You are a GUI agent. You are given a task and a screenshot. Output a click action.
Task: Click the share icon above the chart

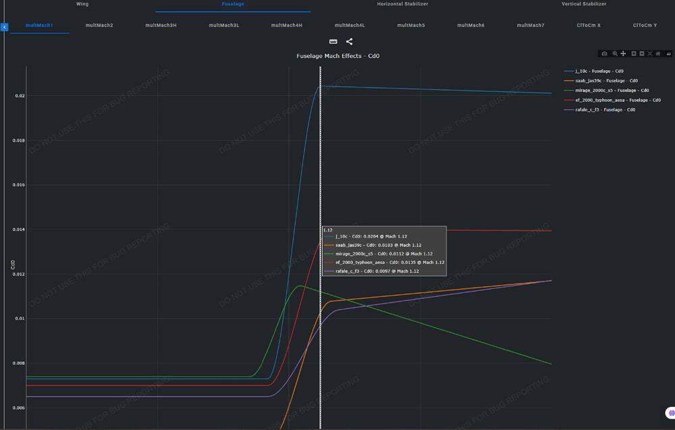click(349, 42)
